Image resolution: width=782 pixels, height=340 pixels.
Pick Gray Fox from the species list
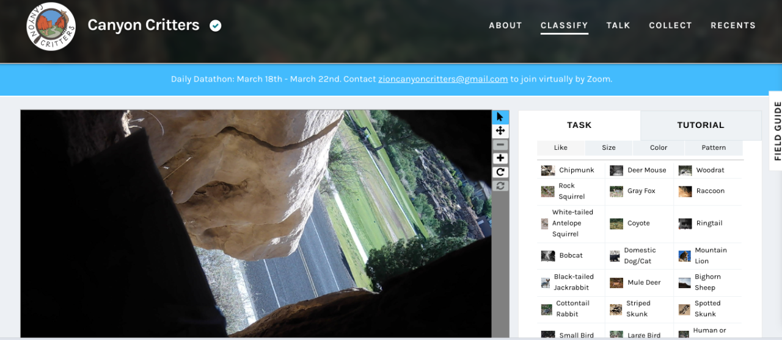click(639, 191)
